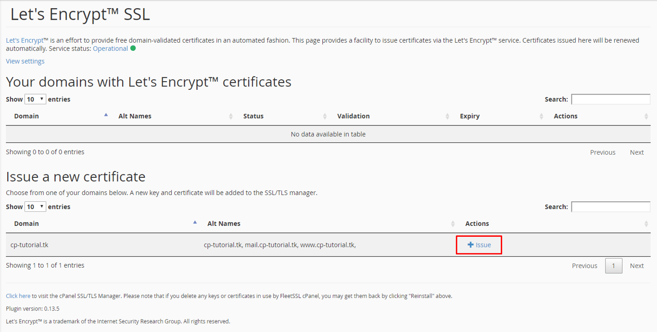
Task: Open the Show entries dropdown for certificates table
Action: click(x=35, y=98)
